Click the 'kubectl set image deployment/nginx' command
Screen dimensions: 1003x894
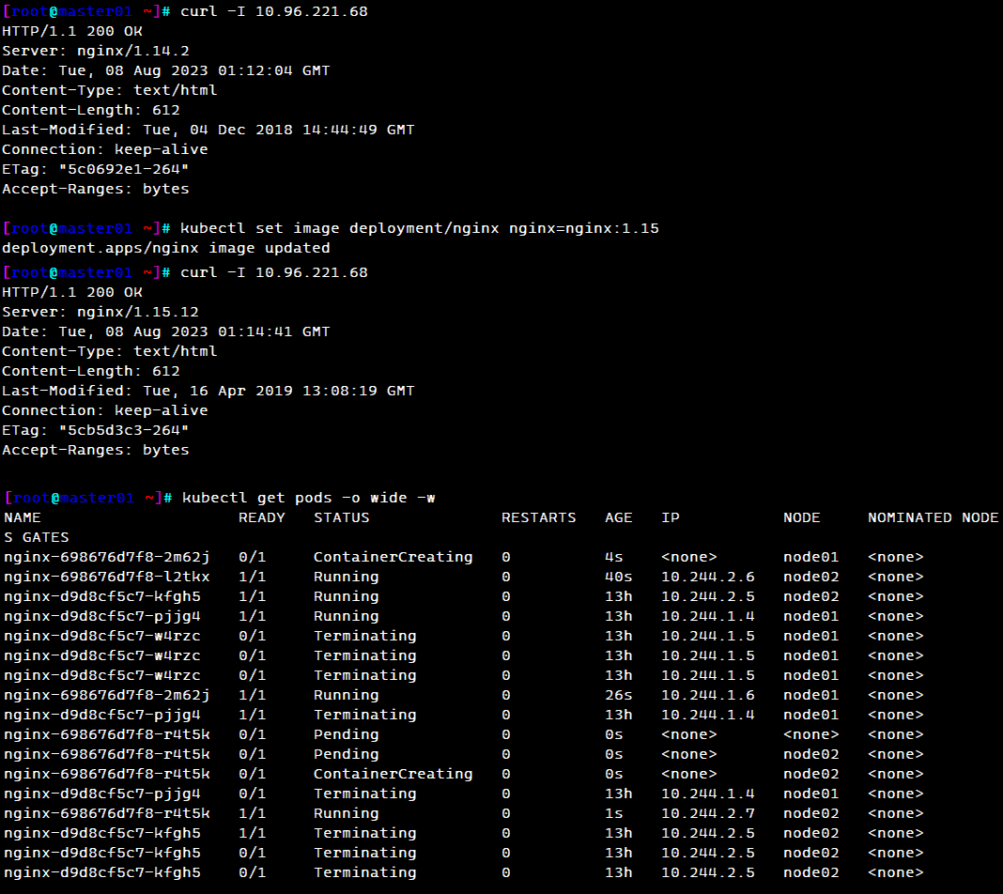420,228
